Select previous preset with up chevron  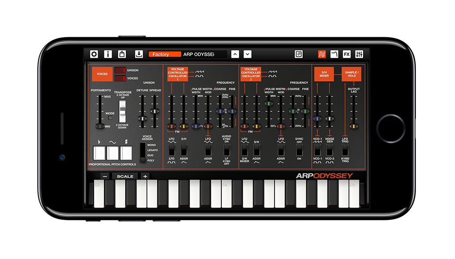[235, 54]
